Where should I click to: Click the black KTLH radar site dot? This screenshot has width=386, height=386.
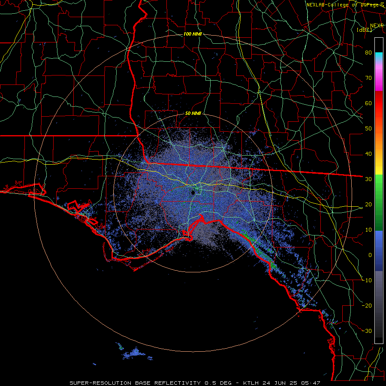point(193,193)
